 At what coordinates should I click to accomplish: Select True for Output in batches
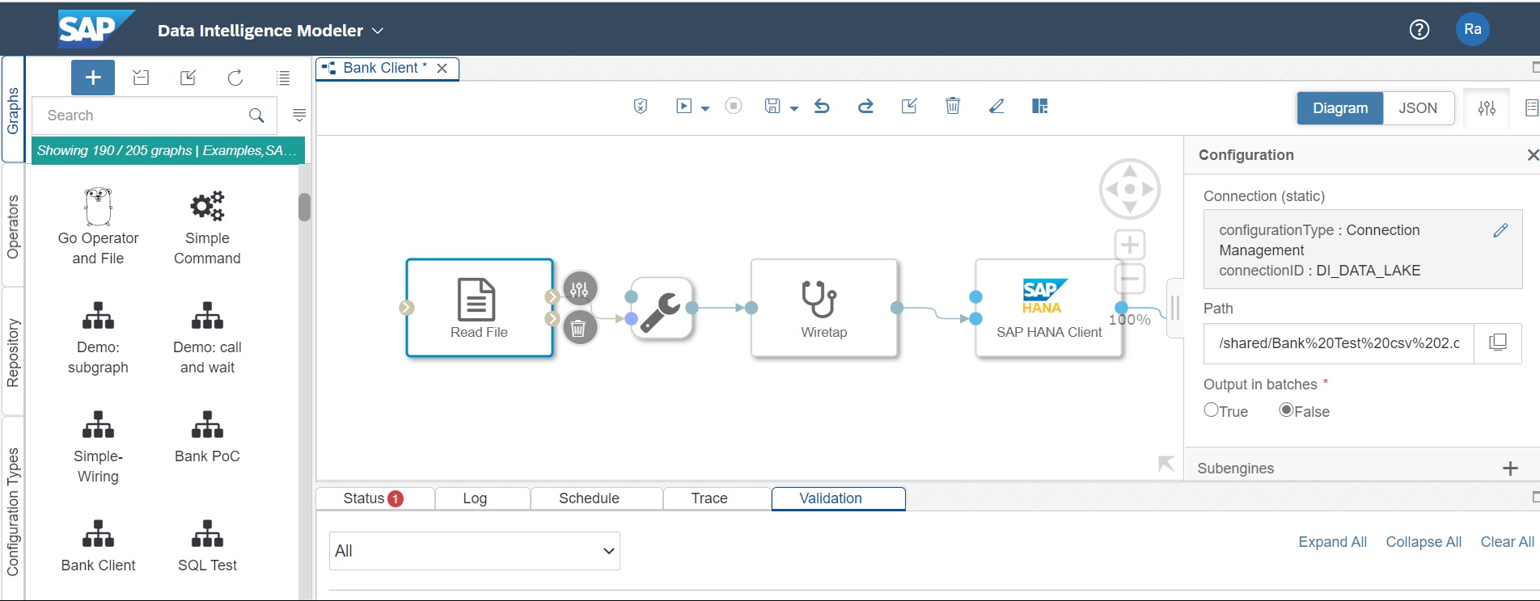tap(1211, 410)
